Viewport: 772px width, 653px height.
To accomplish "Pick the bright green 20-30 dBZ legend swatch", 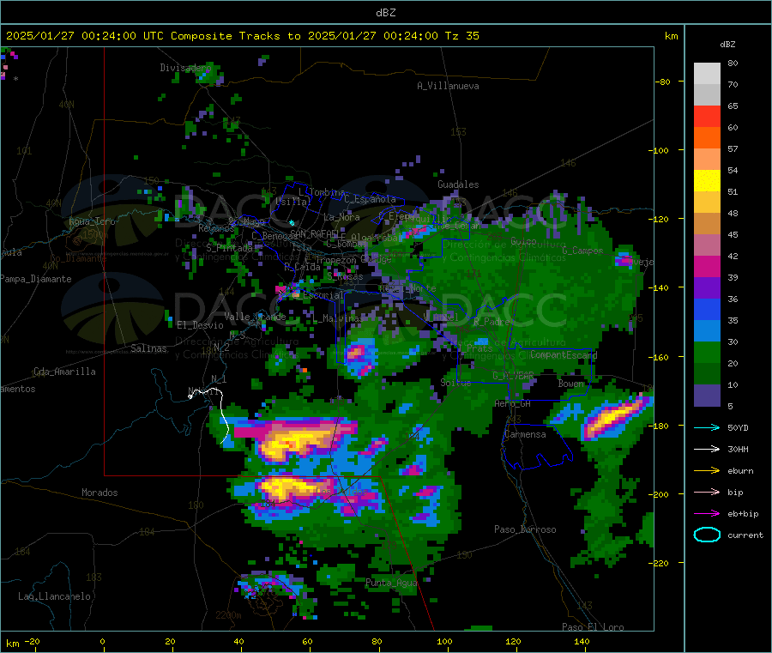I will pos(707,353).
